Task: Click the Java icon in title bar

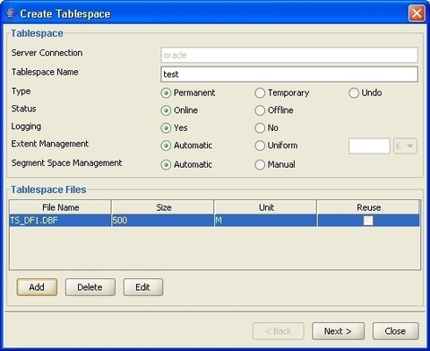Action: coord(11,13)
